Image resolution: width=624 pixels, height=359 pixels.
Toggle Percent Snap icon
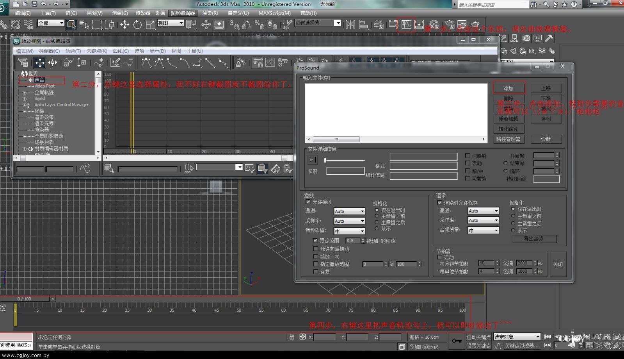259,24
